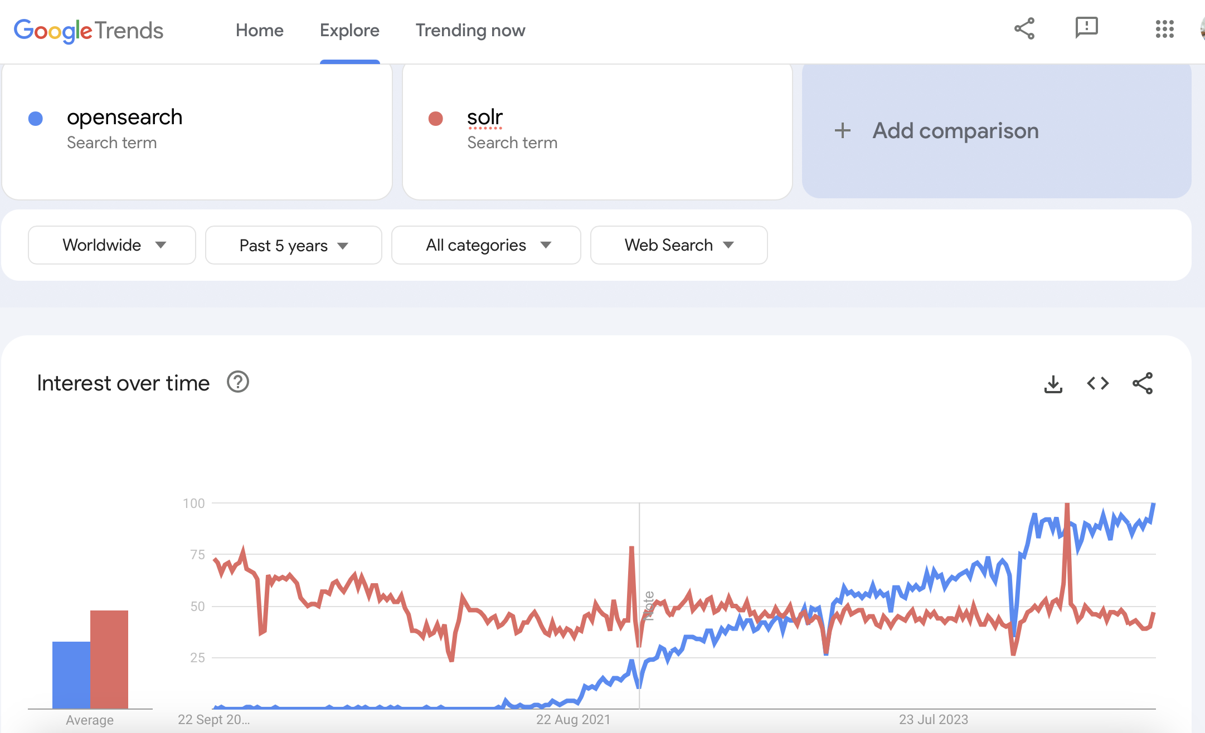The image size is (1205, 733).
Task: Click the Google apps grid icon
Action: tap(1164, 28)
